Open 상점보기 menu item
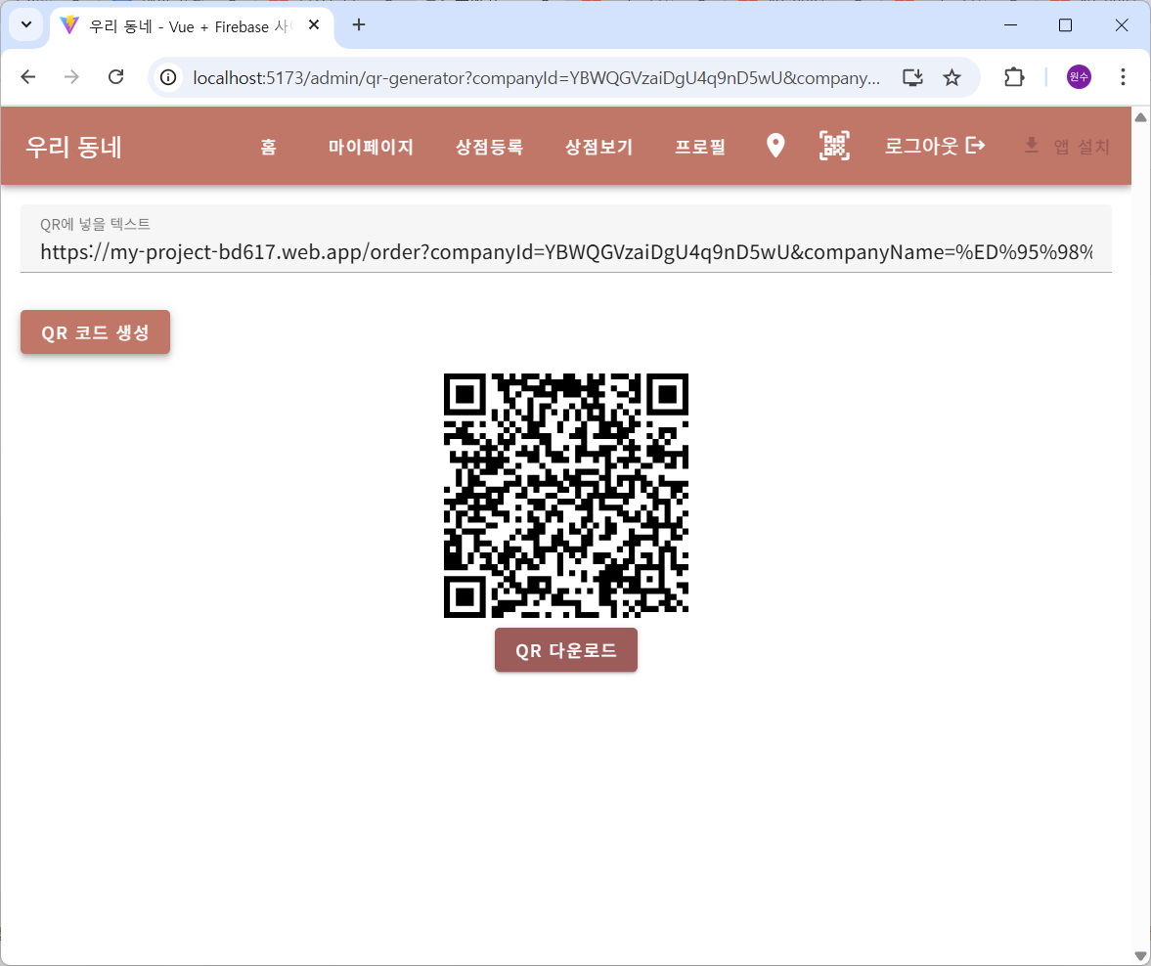This screenshot has height=966, width=1151. (599, 147)
